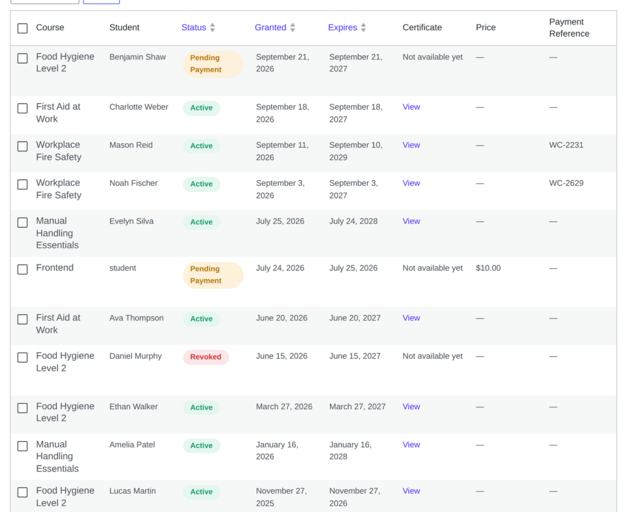Image resolution: width=627 pixels, height=512 pixels.
Task: Click student name Benjamin Shaw
Action: (138, 57)
